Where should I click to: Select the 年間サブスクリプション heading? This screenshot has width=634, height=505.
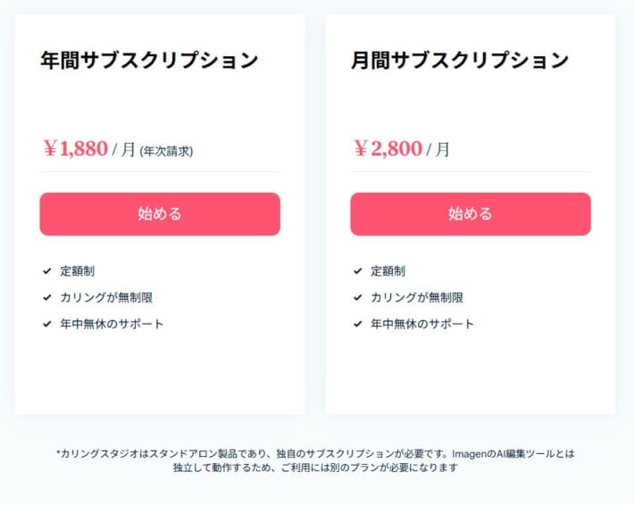coord(149,60)
